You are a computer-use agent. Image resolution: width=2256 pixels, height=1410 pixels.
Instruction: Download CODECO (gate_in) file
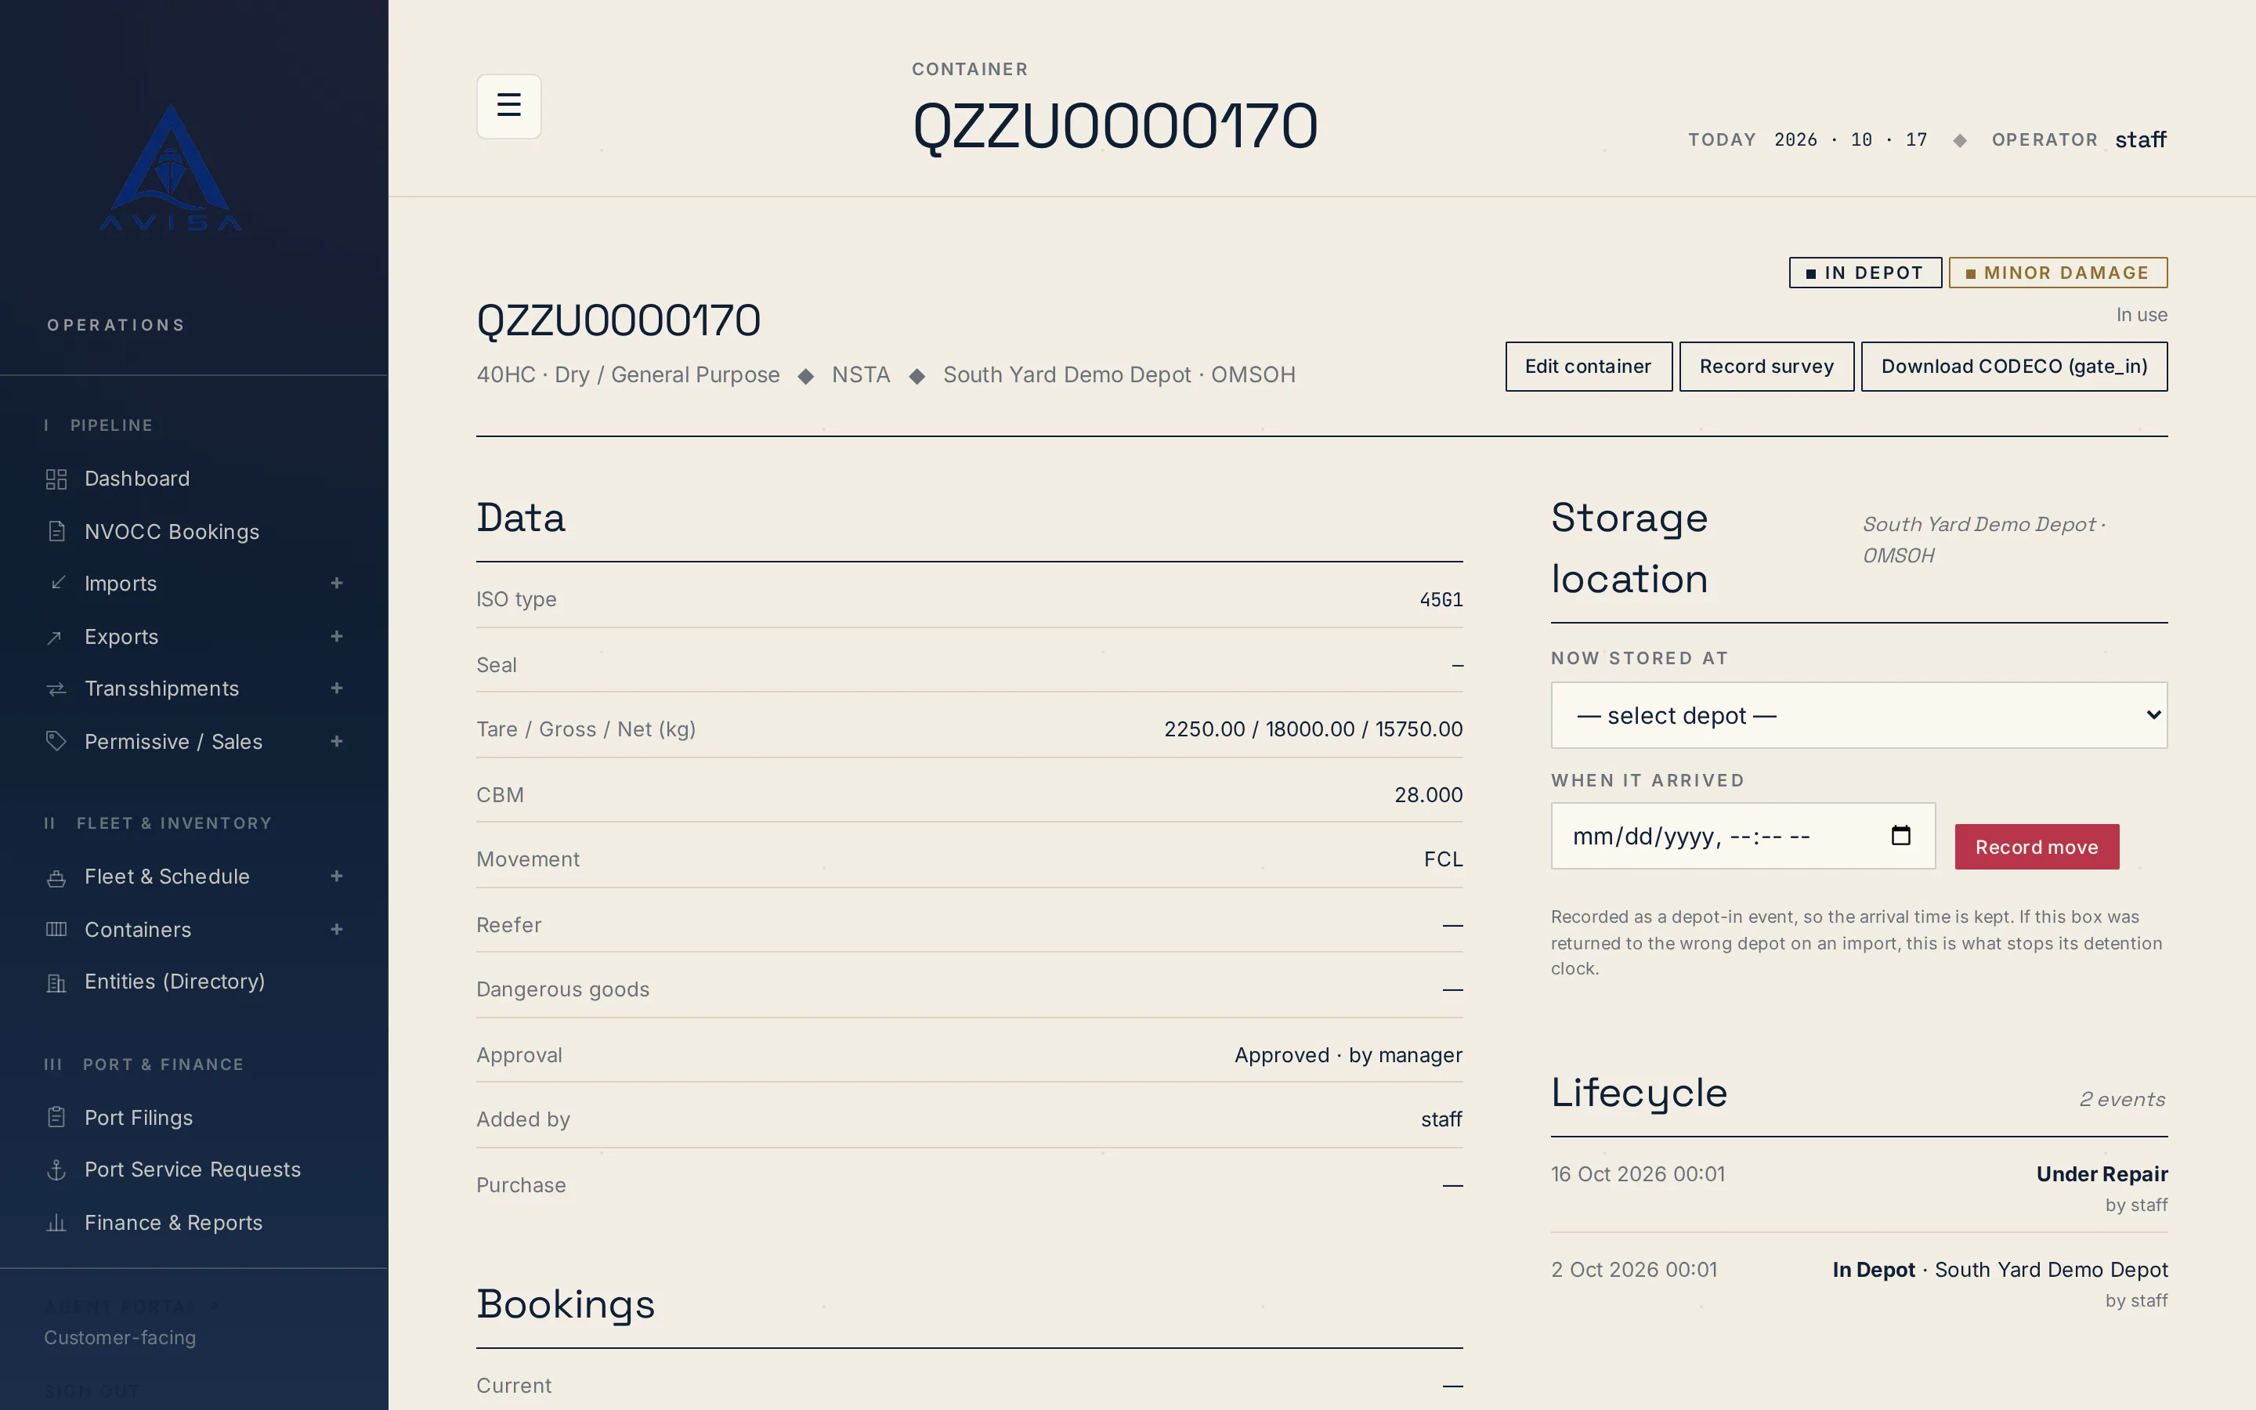(2014, 367)
